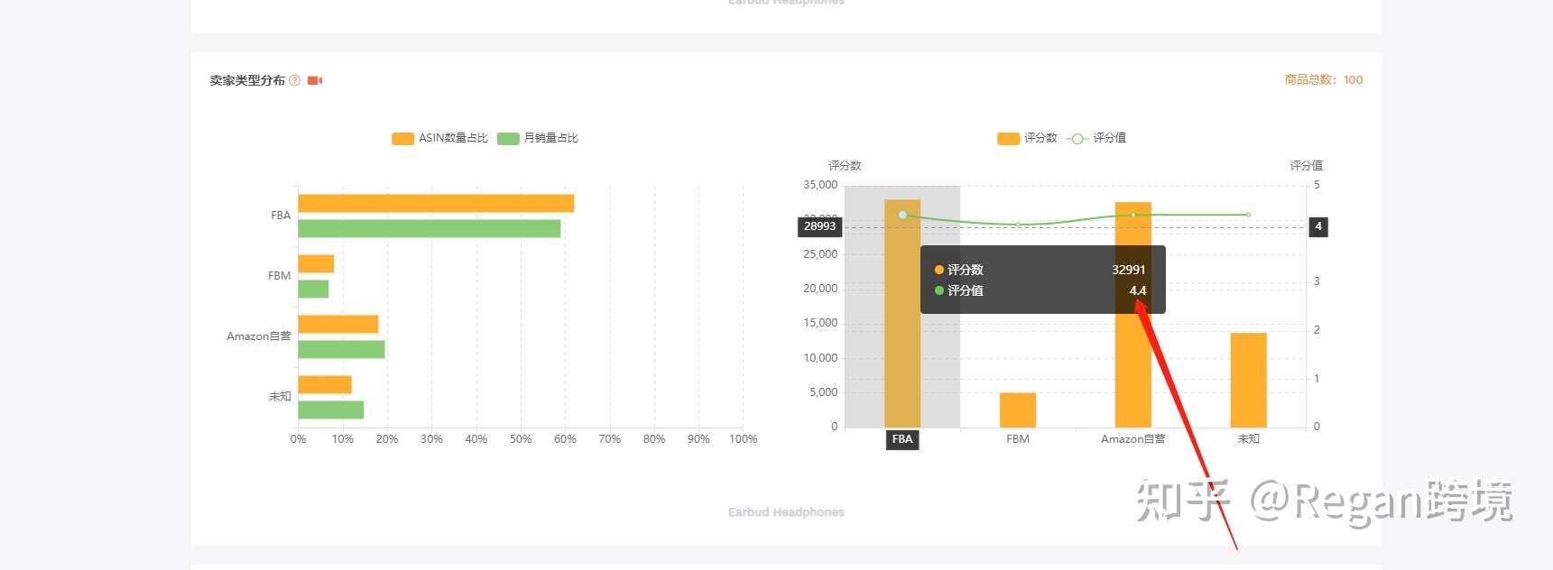Select the FBA orange ASIN share bar
This screenshot has width=1553, height=570.
436,203
